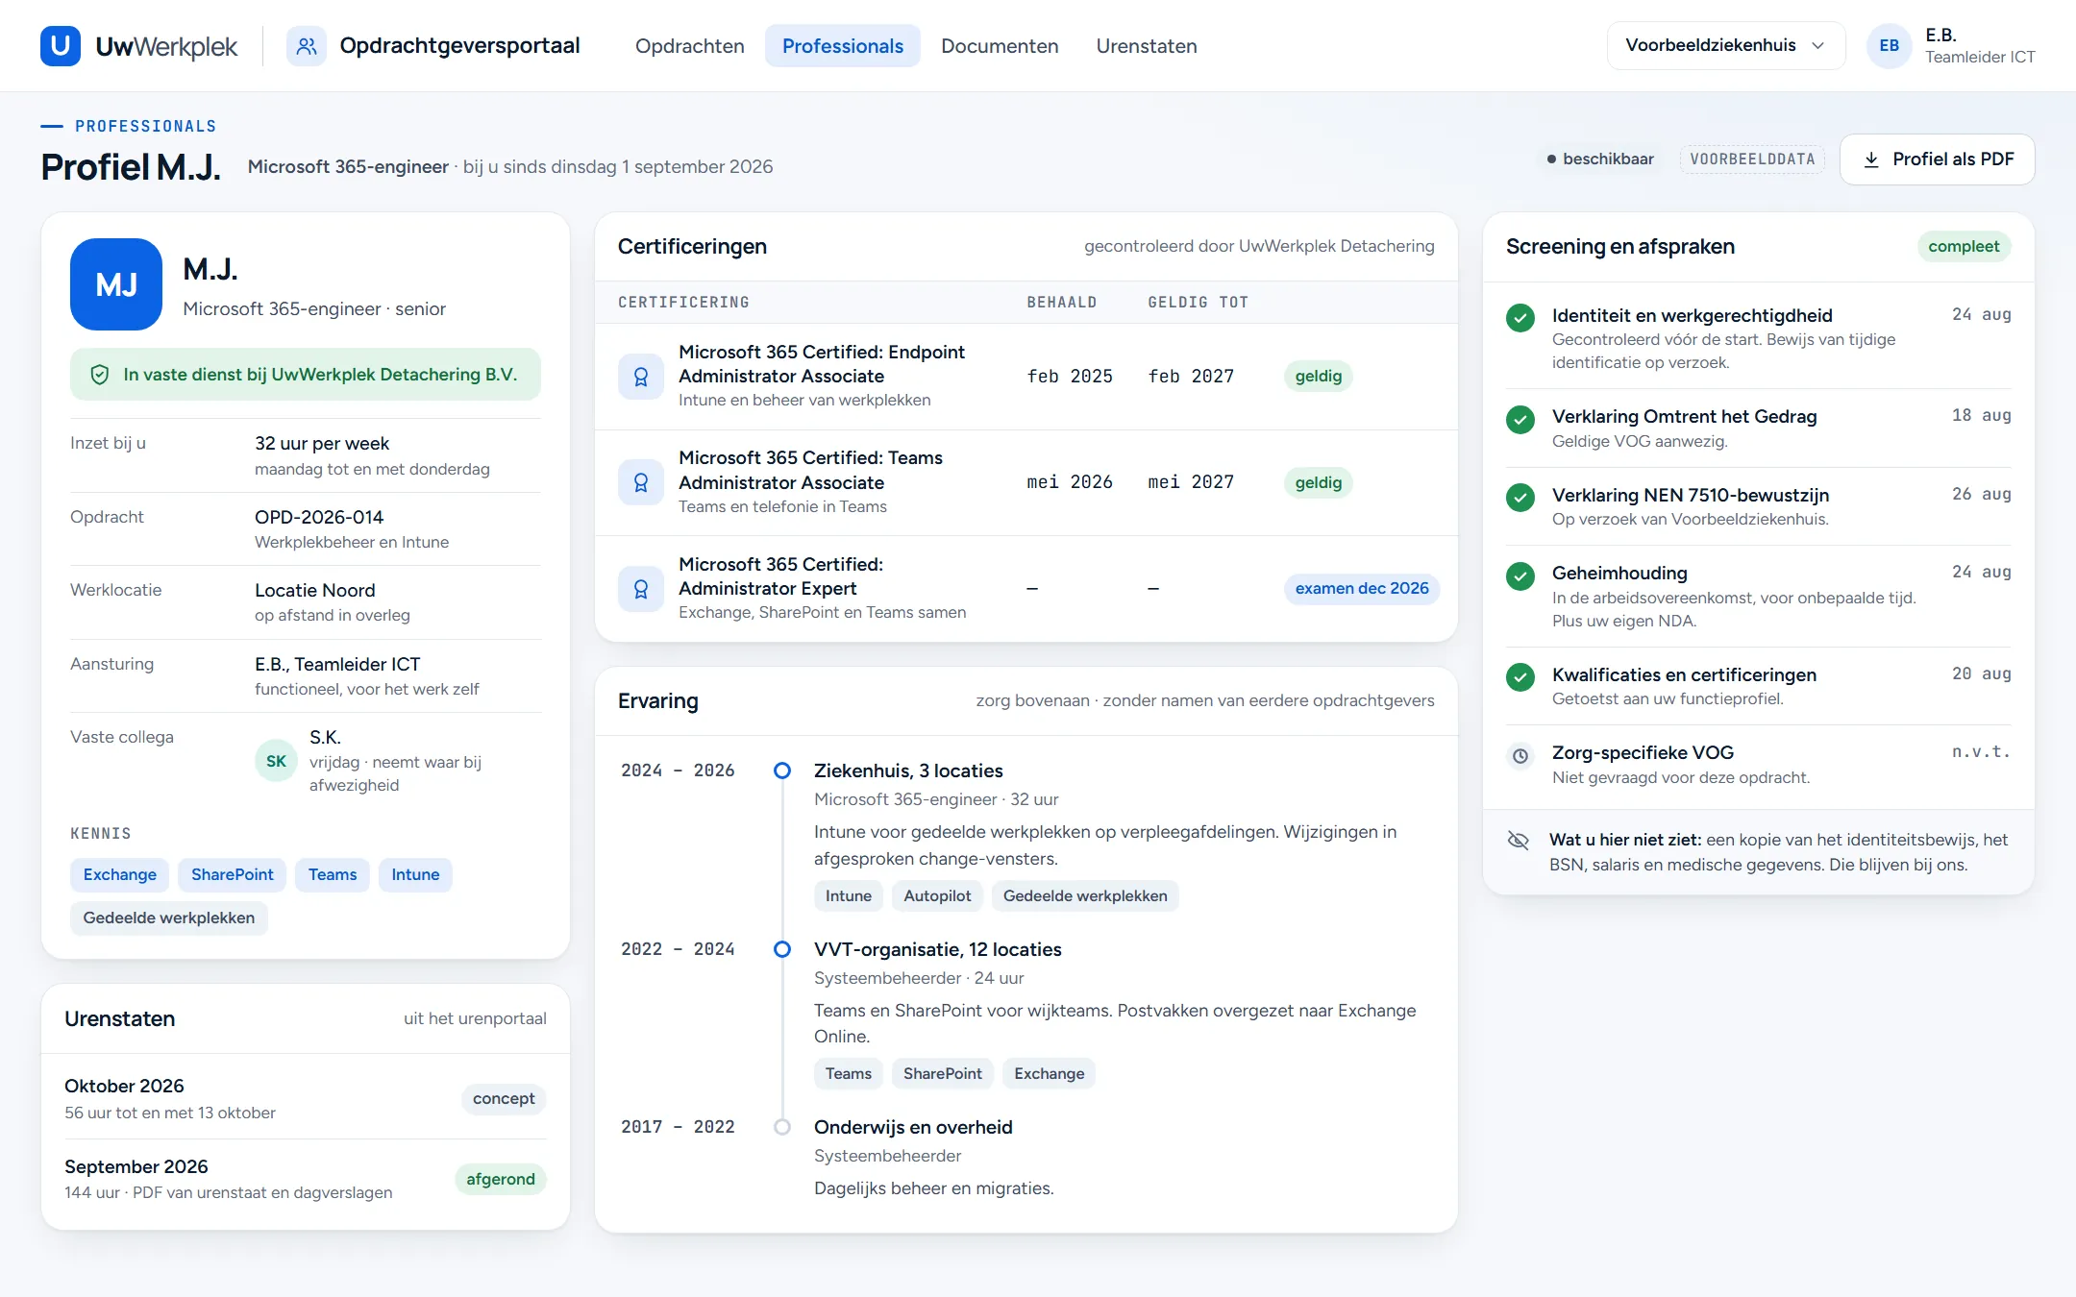This screenshot has width=2076, height=1297.
Task: Click checkmark for Kwalificaties en certificeringen
Action: pyautogui.click(x=1520, y=676)
